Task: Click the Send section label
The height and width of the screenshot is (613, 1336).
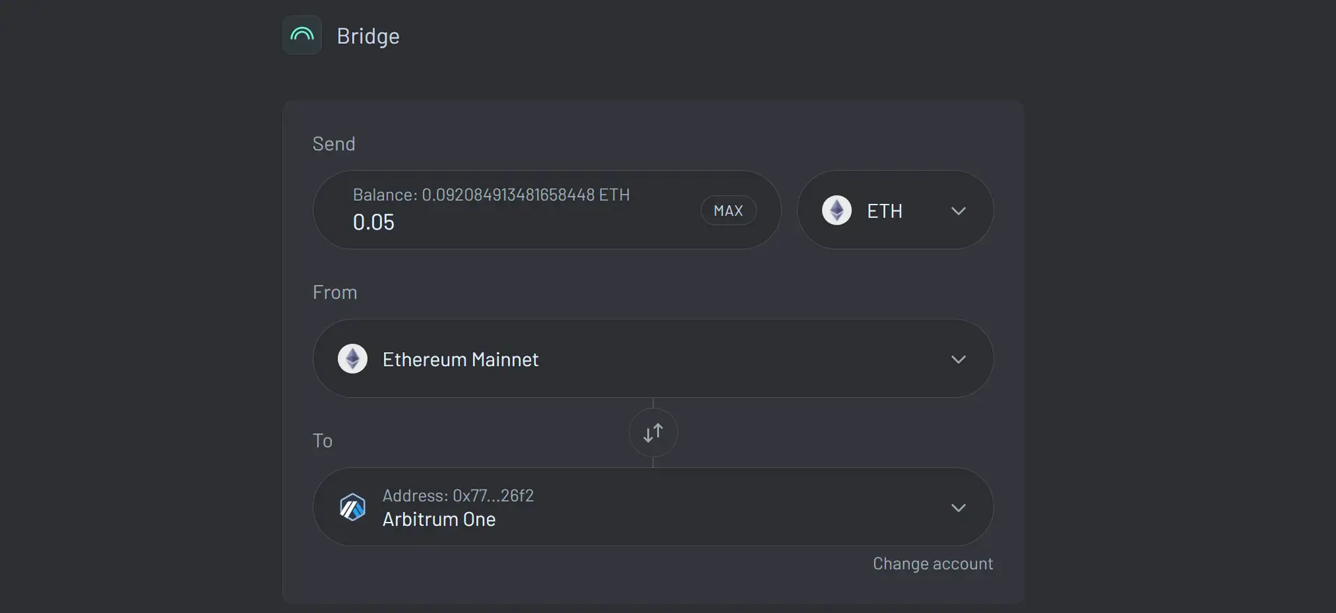Action: pyautogui.click(x=334, y=144)
